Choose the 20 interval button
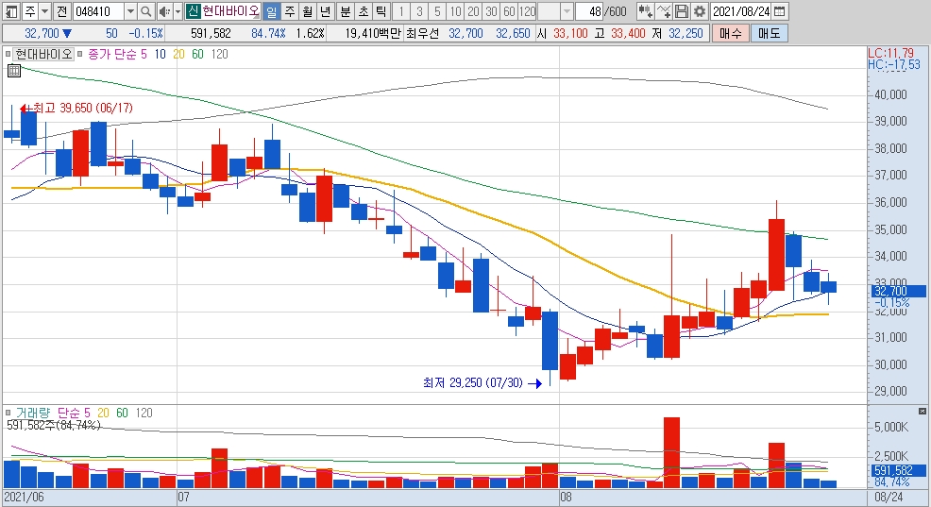Viewport: 931px width, 507px height. [473, 11]
